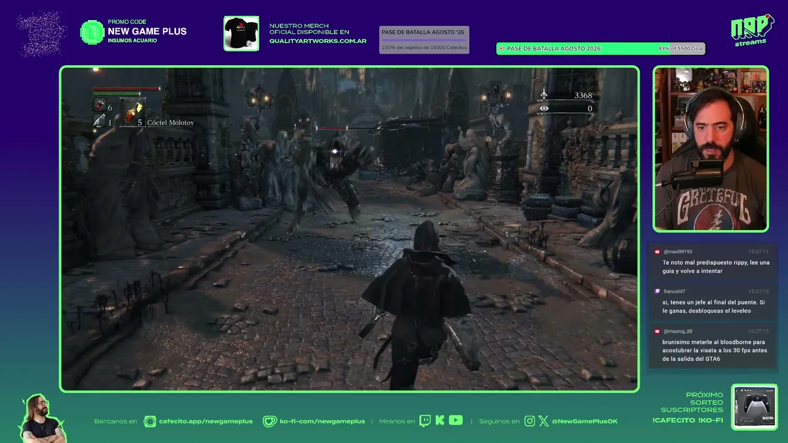Screen dimensions: 788x443
Task: Click the Kick icon in footer
Action: coord(440,420)
